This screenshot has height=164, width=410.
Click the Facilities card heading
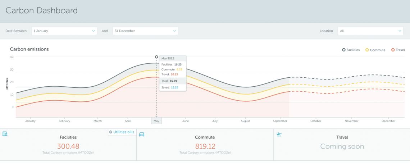point(68,137)
